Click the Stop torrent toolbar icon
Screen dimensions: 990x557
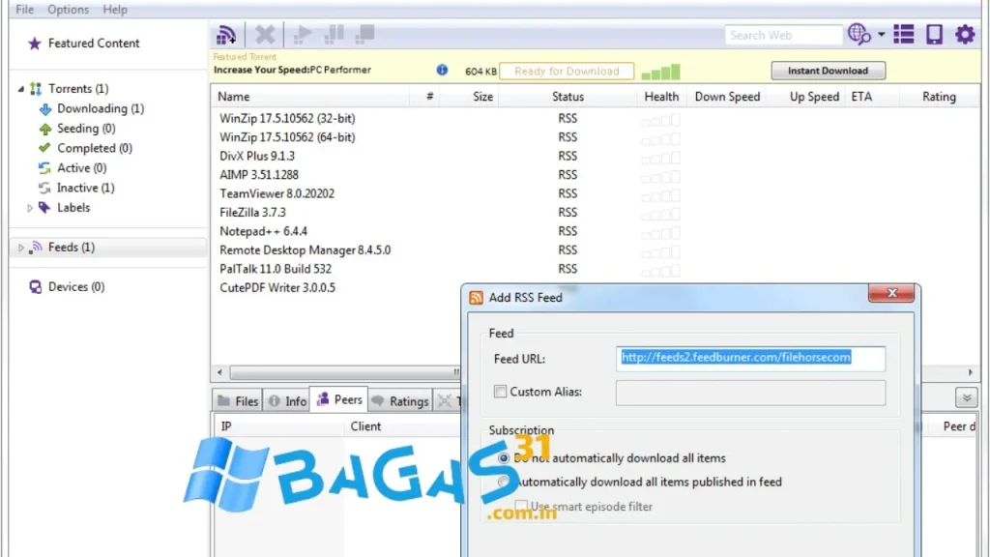364,35
